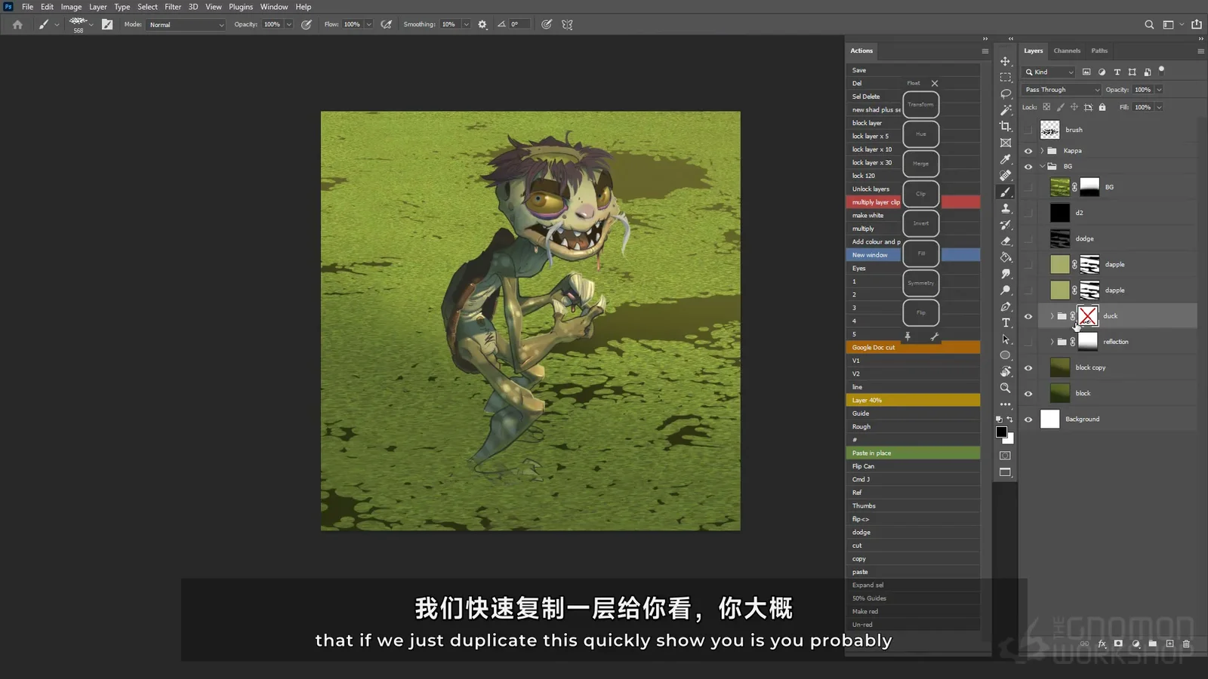Select the Path Selection tool

[1005, 339]
